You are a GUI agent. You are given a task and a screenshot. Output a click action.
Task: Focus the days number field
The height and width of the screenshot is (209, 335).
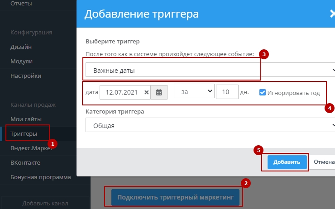click(x=227, y=92)
